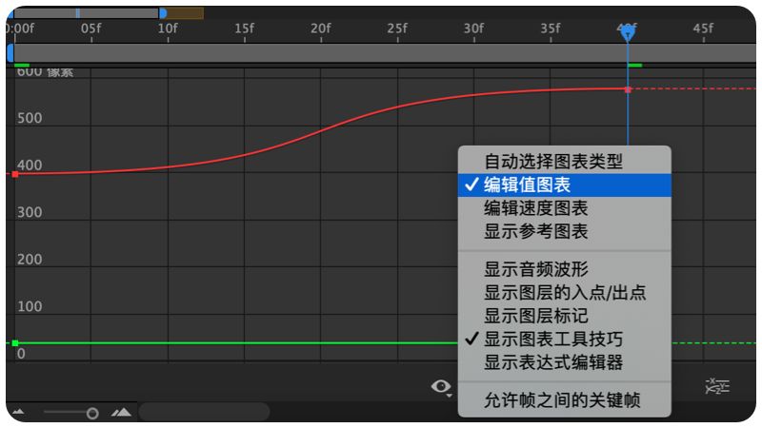Screen dimensions: 762x428
Task: Select the red keyframe at 400 start
Action: pos(15,174)
